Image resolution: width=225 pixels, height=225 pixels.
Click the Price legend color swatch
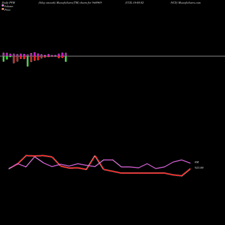point(3,9)
